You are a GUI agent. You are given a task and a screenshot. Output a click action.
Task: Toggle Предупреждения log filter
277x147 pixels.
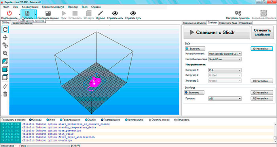click(70, 120)
